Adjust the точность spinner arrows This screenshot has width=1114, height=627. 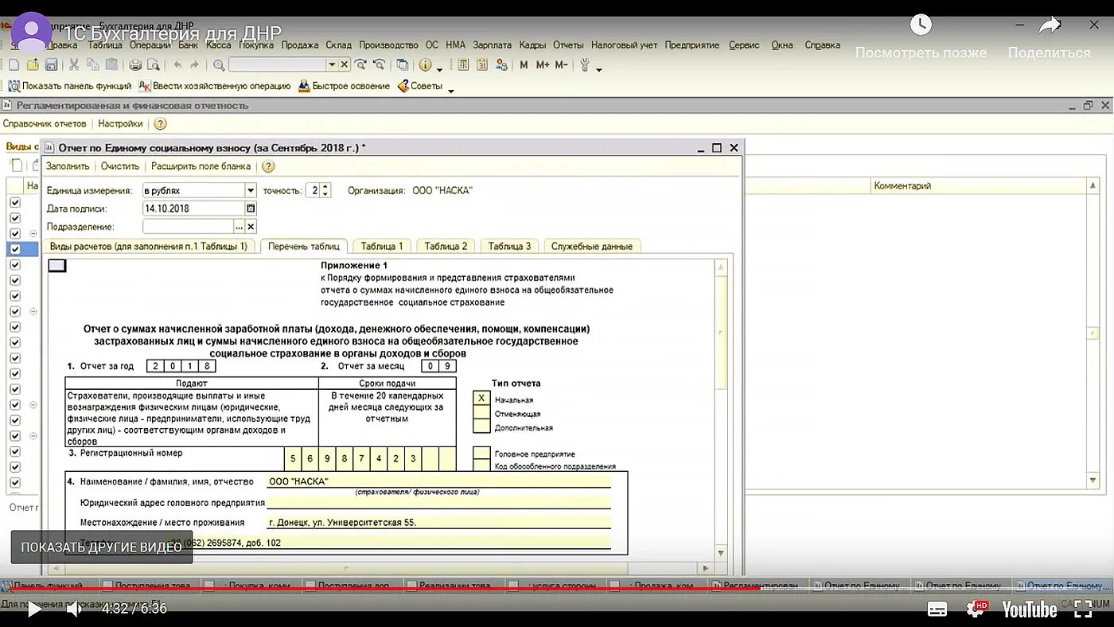click(326, 190)
